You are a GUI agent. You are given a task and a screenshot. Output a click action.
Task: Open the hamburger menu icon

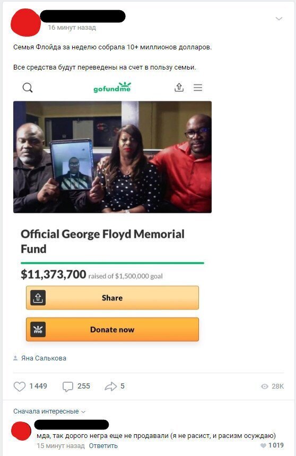pos(198,88)
